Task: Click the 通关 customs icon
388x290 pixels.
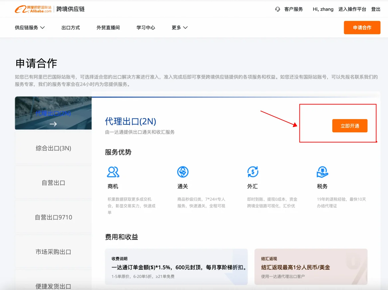Action: click(183, 172)
